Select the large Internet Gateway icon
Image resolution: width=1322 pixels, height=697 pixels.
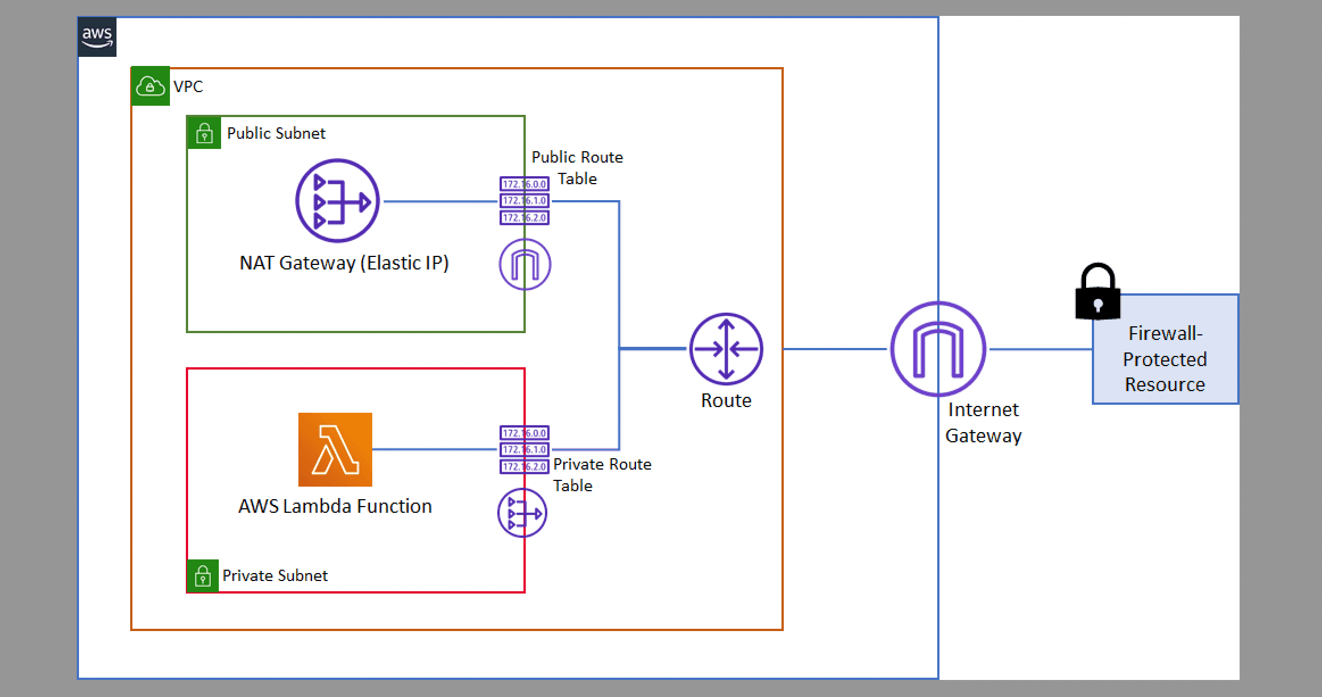938,348
